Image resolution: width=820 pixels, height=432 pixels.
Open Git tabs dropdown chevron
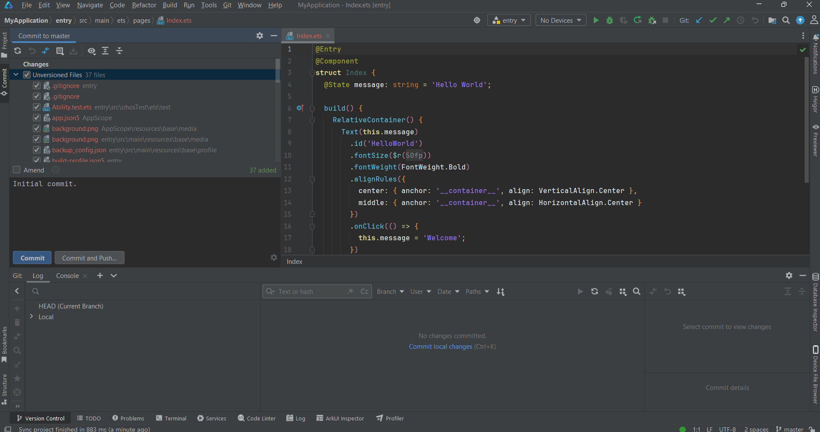[x=114, y=275]
